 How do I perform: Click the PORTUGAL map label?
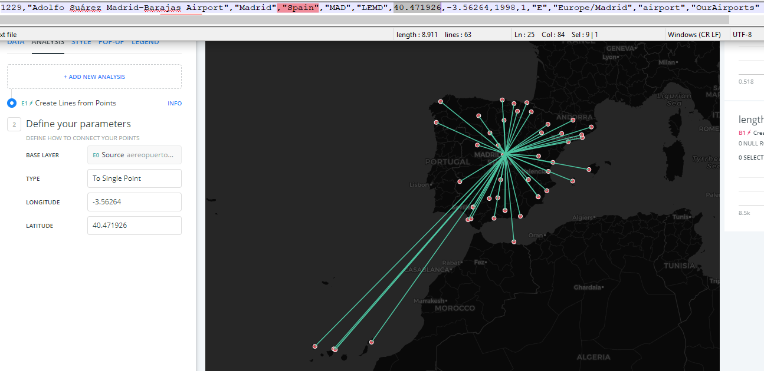447,162
